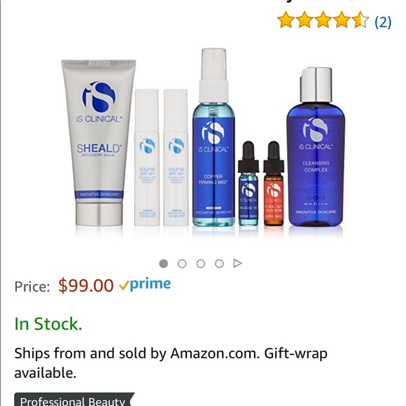Image resolution: width=406 pixels, height=406 pixels.
Task: Tap the Professional Beauty badge
Action: [x=74, y=399]
